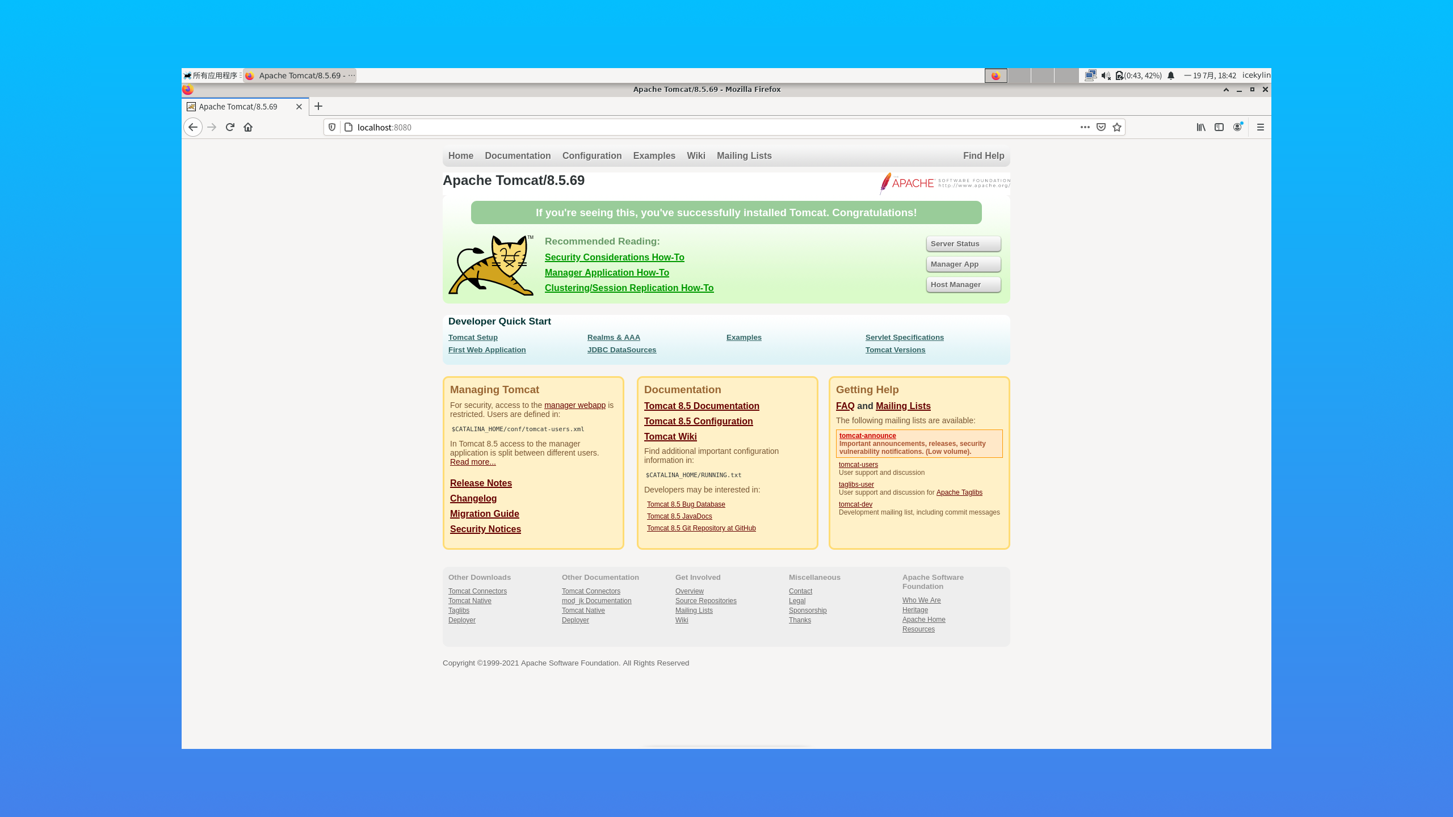This screenshot has width=1453, height=817.
Task: Save page to Pocket
Action: pos(1101,127)
